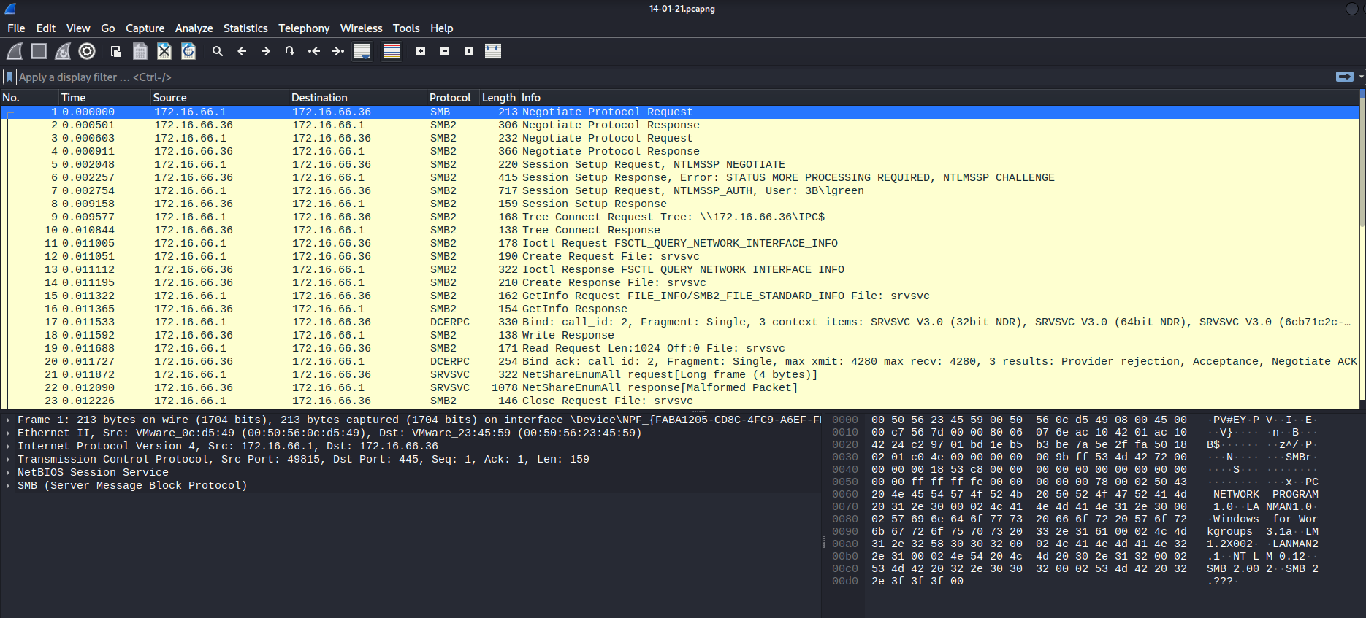Click 'NETWORK PROGRAM' in ASCII pane
Image resolution: width=1366 pixels, height=618 pixels.
1265,495
